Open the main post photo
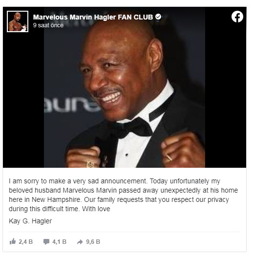Viewport: 253px width, 257px height. click(125, 87)
